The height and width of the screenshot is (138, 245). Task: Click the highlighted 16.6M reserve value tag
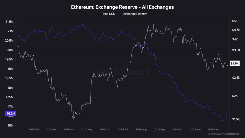(x=10, y=114)
